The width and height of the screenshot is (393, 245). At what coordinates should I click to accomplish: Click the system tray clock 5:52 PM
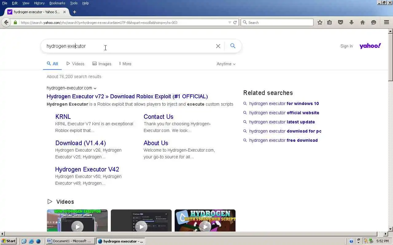coord(382,241)
